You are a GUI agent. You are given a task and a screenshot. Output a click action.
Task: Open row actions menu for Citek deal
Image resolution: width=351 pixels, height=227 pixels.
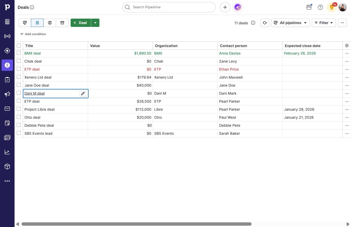click(347, 62)
